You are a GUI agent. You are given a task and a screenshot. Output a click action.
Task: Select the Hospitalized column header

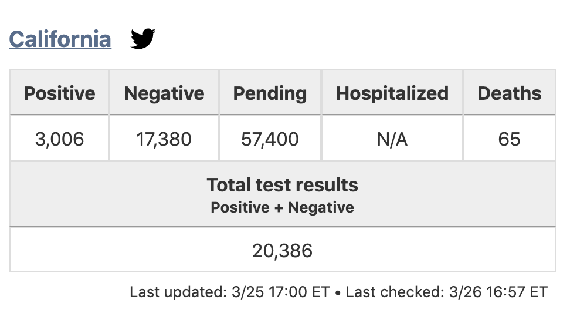point(392,93)
